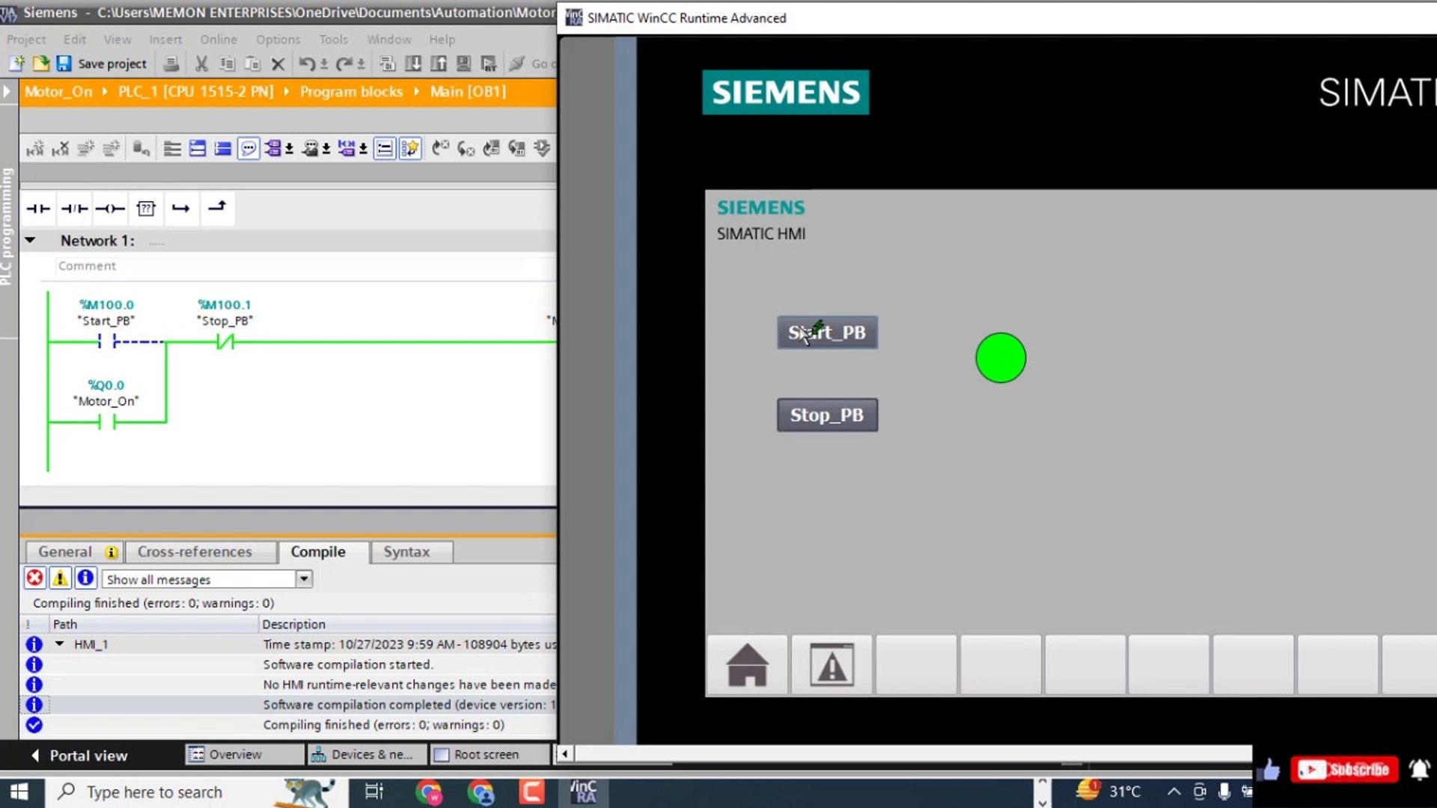Select the Save project toolbar icon

[x=64, y=64]
